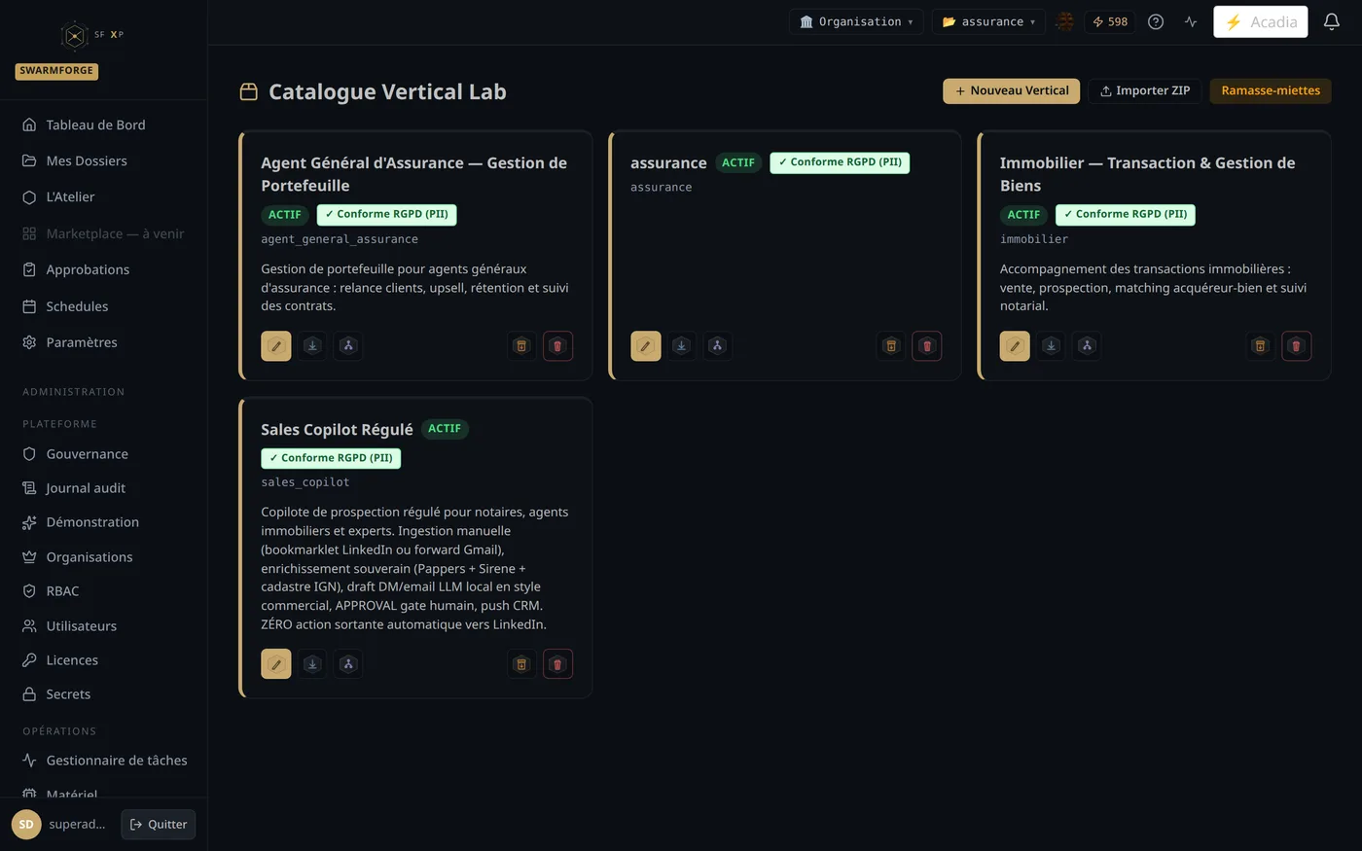Create a Nouveau Vertical
The height and width of the screenshot is (851, 1362).
pos(1011,90)
